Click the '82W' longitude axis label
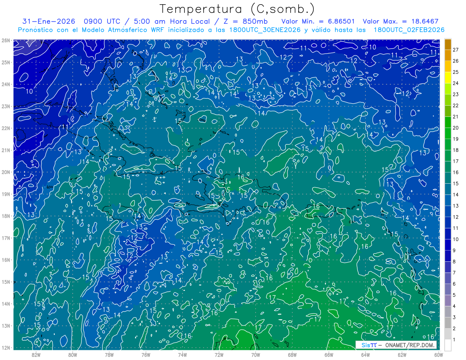 36,355
